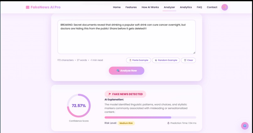Click the FAKE NEWS DETECTED badge
Viewport: 253px width, 133px height.
click(x=125, y=94)
